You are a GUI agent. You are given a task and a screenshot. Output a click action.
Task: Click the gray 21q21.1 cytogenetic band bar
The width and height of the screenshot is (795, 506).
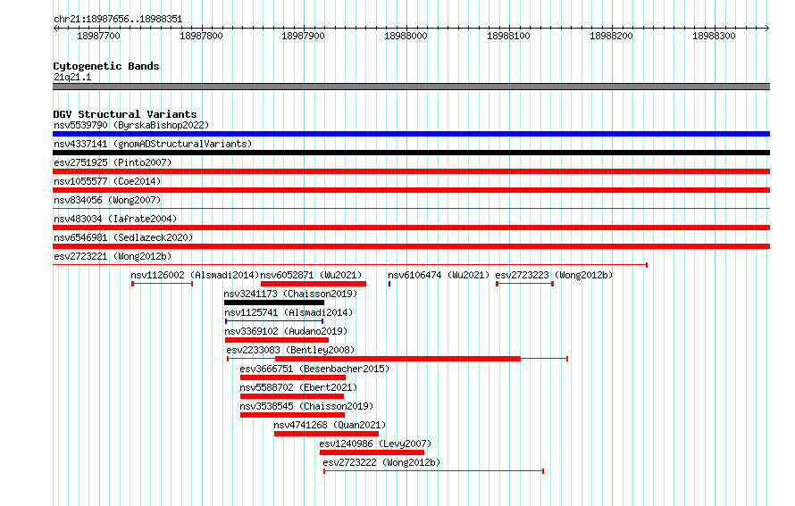[x=411, y=87]
